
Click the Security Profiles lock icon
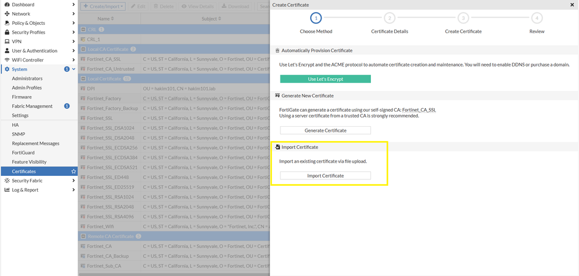coord(6,32)
